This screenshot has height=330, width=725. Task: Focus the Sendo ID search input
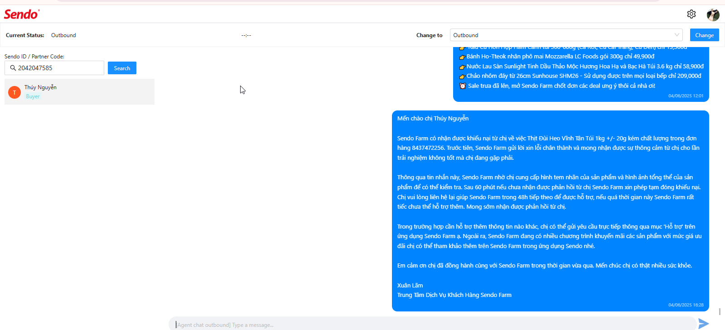[x=54, y=68]
